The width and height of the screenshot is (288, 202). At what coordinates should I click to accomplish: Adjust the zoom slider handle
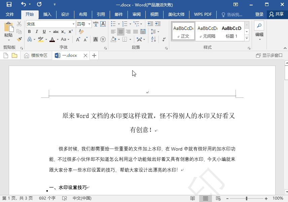[247, 198]
